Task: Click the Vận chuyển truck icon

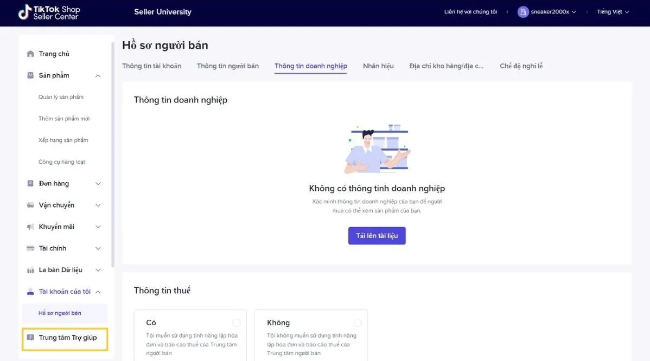Action: 30,205
